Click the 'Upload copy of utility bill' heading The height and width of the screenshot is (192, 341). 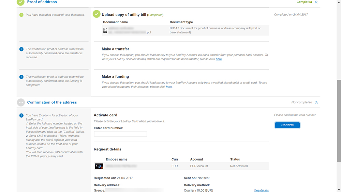[124, 15]
